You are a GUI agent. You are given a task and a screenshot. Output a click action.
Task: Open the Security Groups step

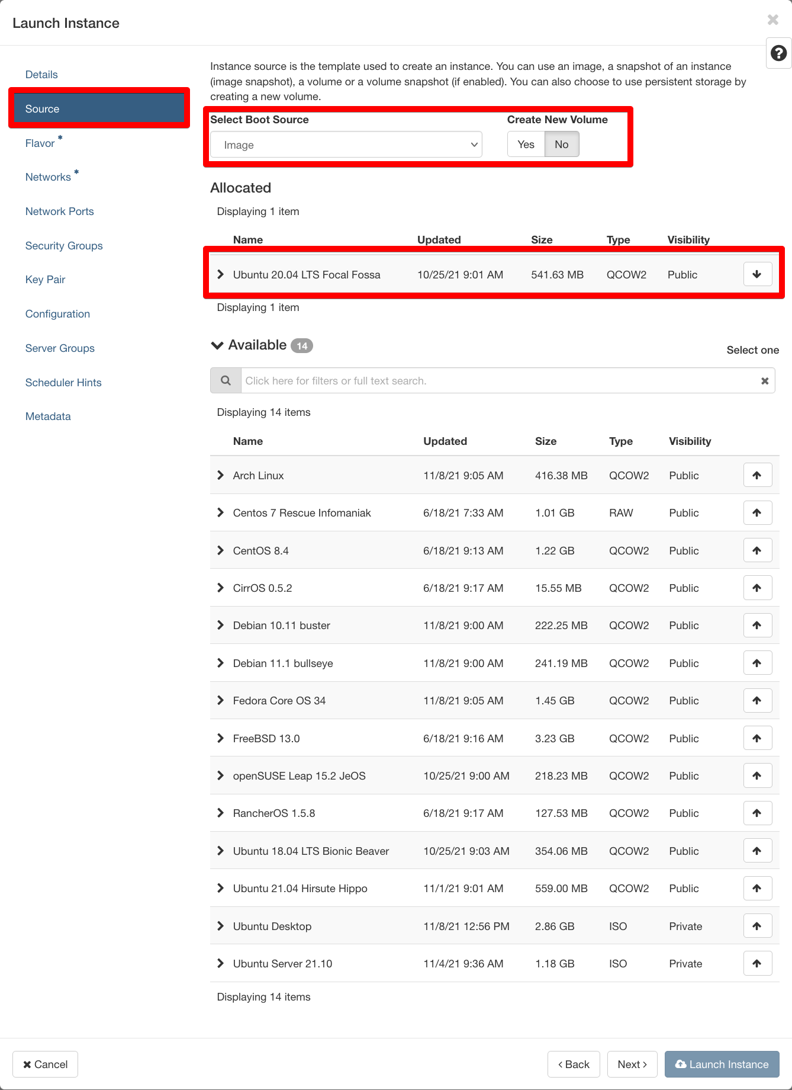pyautogui.click(x=64, y=246)
